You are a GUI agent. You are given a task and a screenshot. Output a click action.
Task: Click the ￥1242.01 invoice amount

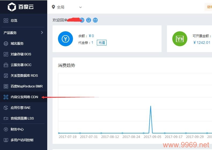tap(202, 43)
